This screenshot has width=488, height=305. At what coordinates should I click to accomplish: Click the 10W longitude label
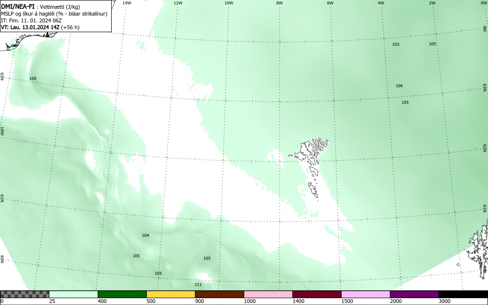point(229,3)
